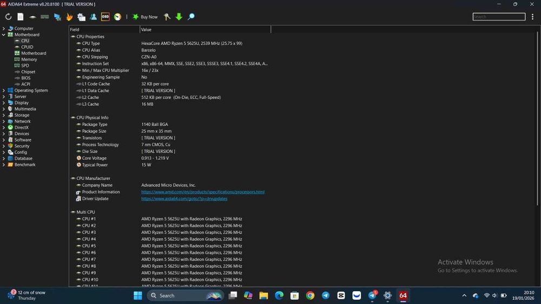Select the CPU #5 row
541x304 pixels.
(170, 246)
